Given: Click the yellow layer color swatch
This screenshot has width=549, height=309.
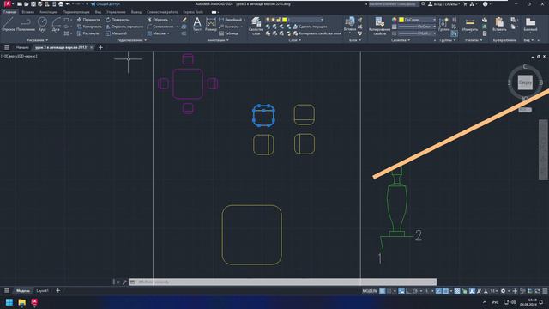Looking at the screenshot, I should click(284, 20).
